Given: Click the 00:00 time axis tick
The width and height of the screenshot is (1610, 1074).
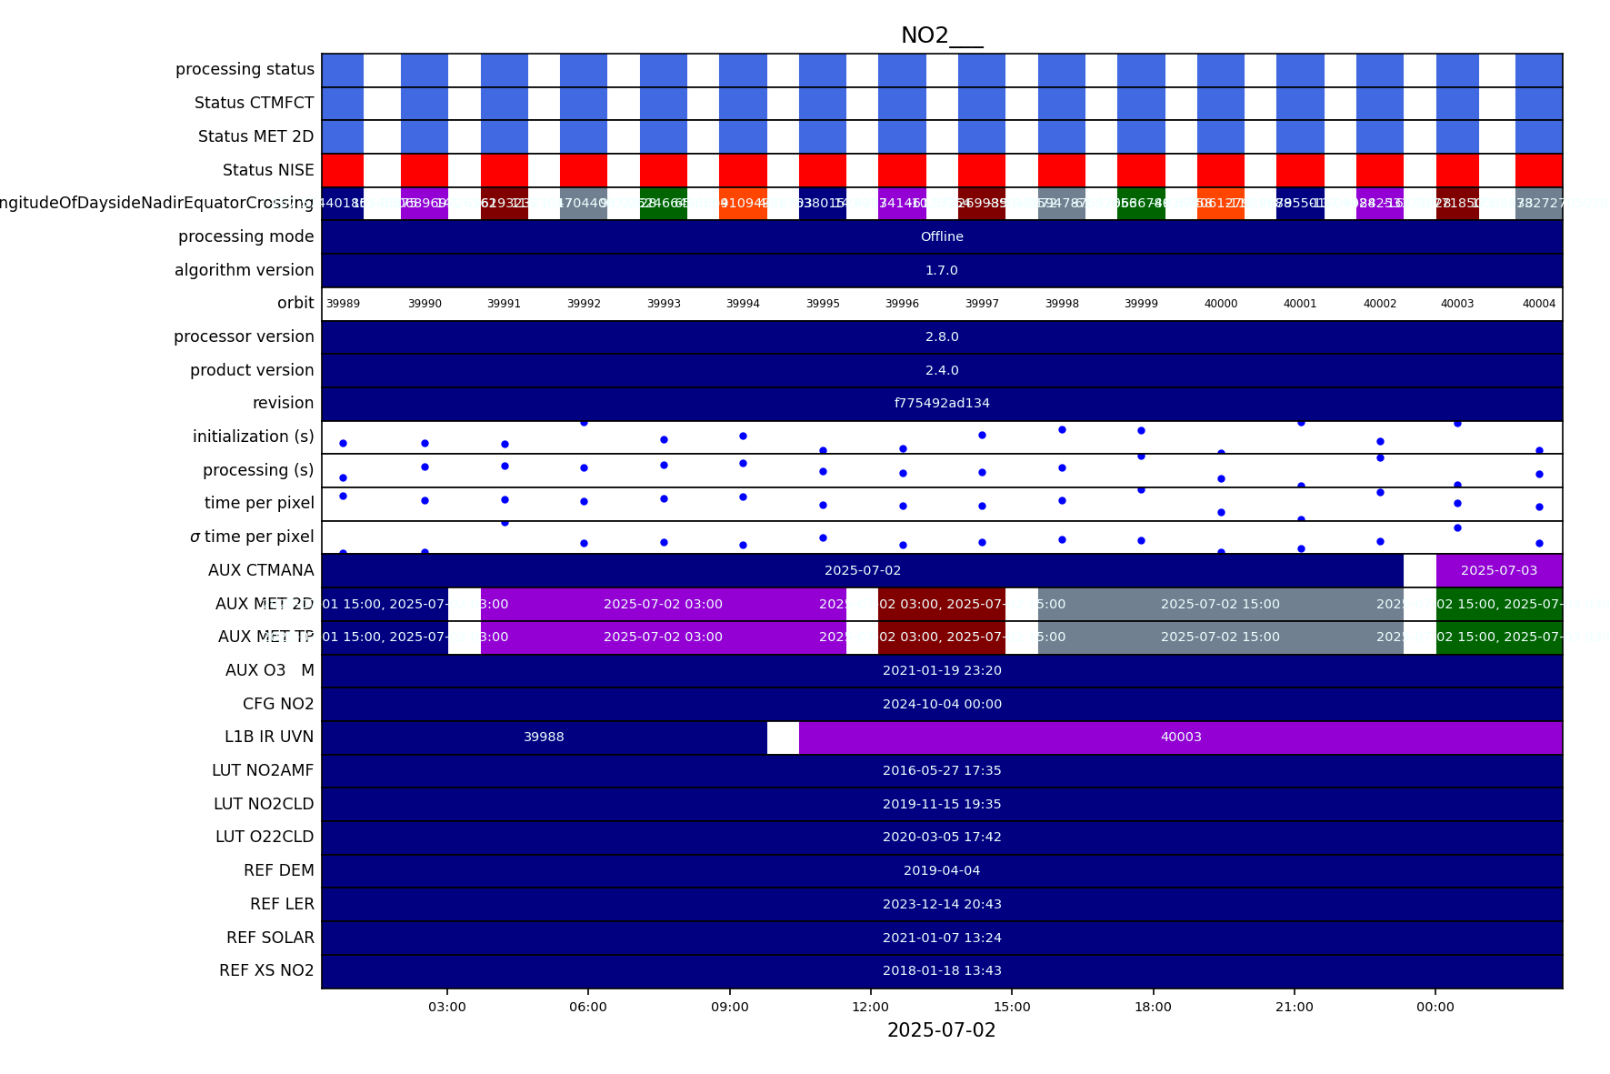Looking at the screenshot, I should coord(1435,1007).
